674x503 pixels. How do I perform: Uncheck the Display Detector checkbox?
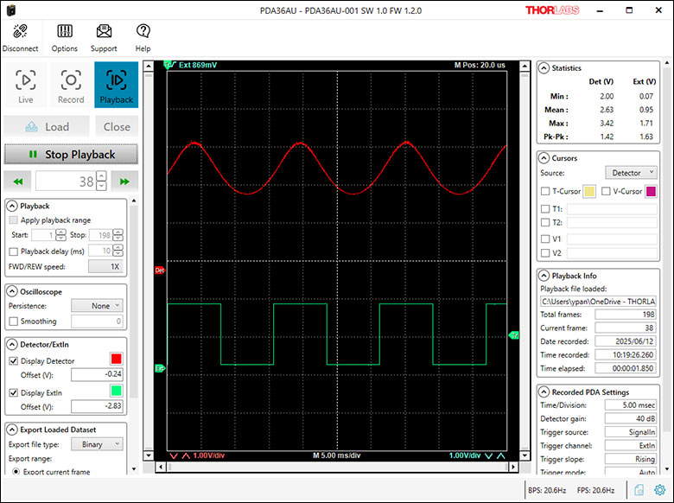(13, 360)
